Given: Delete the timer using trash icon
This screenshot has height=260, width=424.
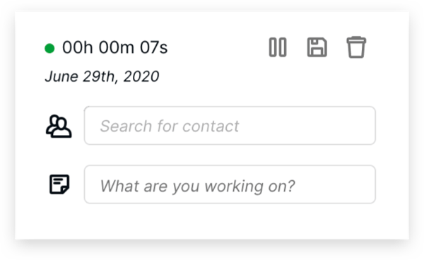Looking at the screenshot, I should [356, 47].
